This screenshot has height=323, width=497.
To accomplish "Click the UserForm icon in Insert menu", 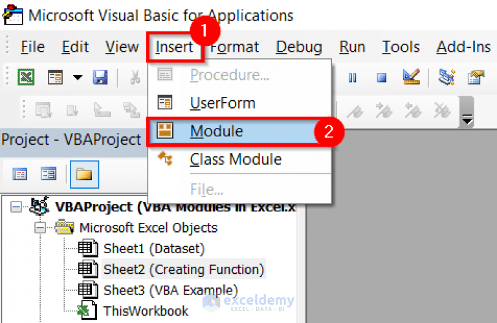I will (165, 102).
